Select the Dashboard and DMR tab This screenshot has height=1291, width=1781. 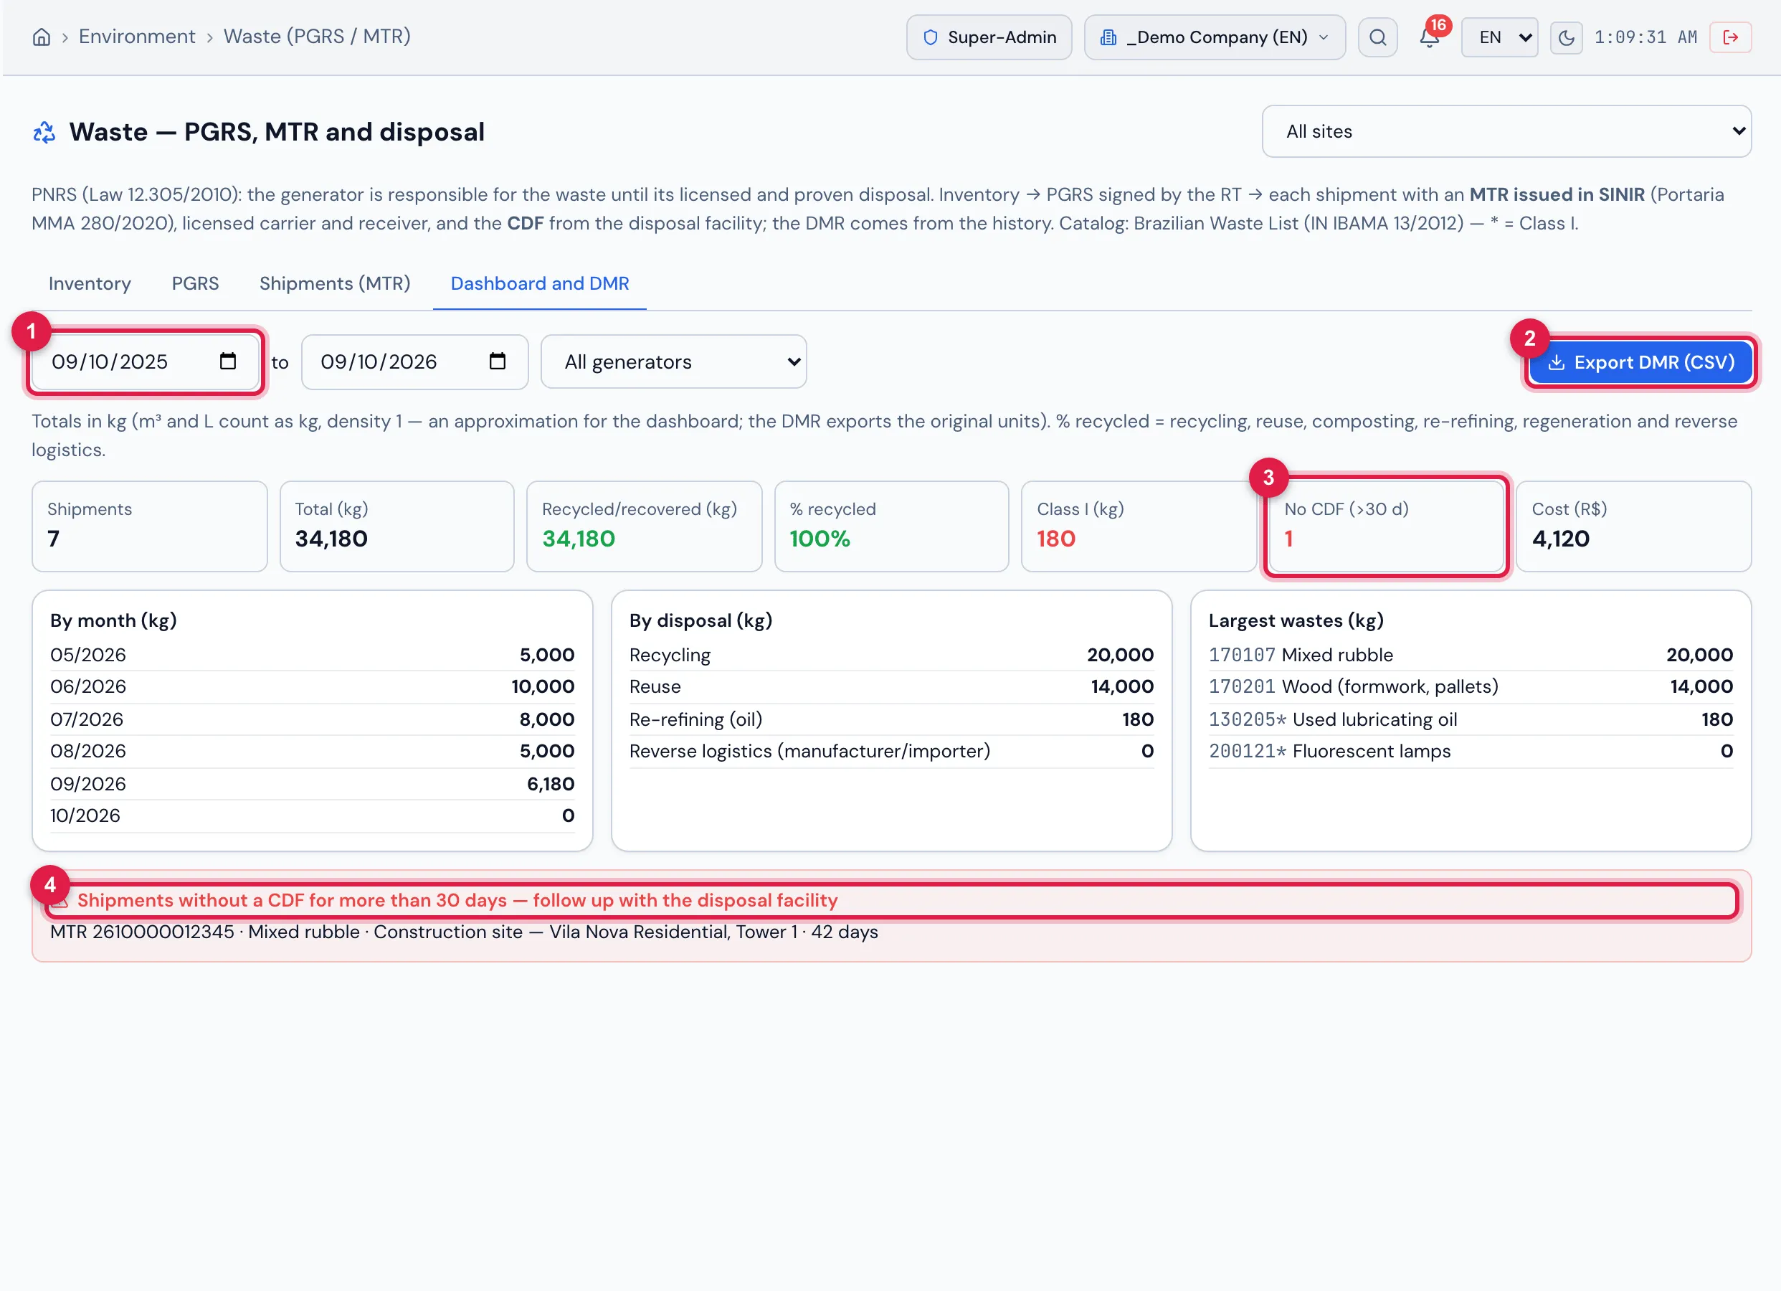click(539, 283)
